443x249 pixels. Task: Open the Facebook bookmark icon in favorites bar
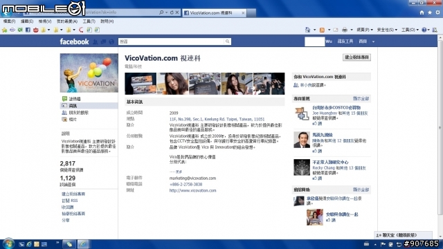pyautogui.click(x=28, y=30)
